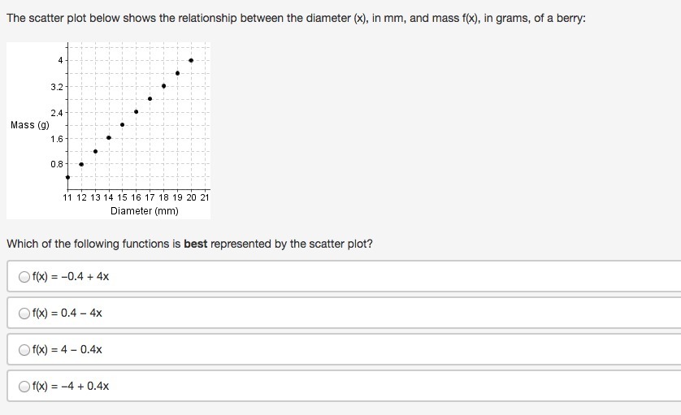Click the answer text 'f(x) = 0.4 − 4x'
The width and height of the screenshot is (681, 415).
pyautogui.click(x=67, y=313)
